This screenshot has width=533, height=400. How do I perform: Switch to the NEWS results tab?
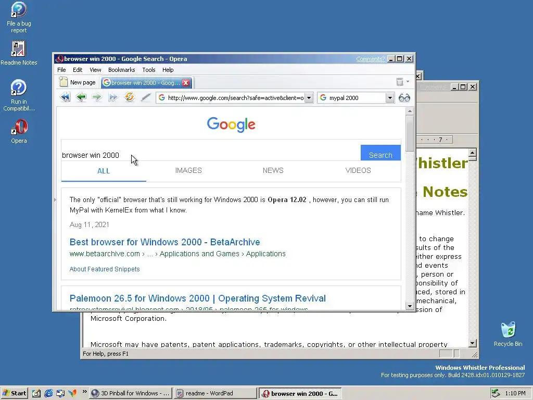coord(273,170)
